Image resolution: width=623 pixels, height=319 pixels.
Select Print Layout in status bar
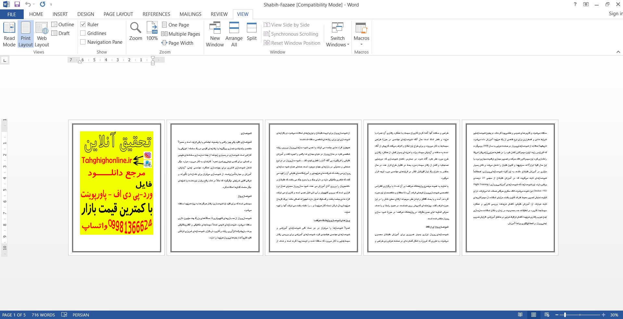click(x=534, y=315)
